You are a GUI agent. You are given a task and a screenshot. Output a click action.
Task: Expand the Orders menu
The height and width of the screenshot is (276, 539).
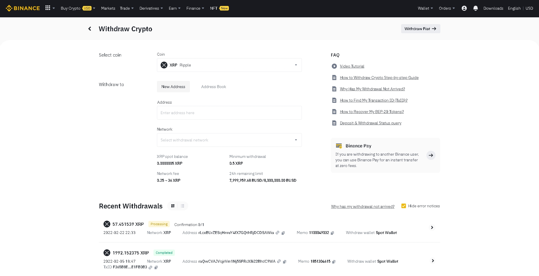click(x=447, y=8)
